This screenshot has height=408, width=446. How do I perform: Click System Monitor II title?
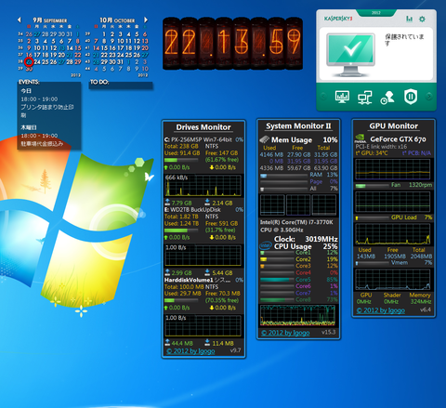298,126
